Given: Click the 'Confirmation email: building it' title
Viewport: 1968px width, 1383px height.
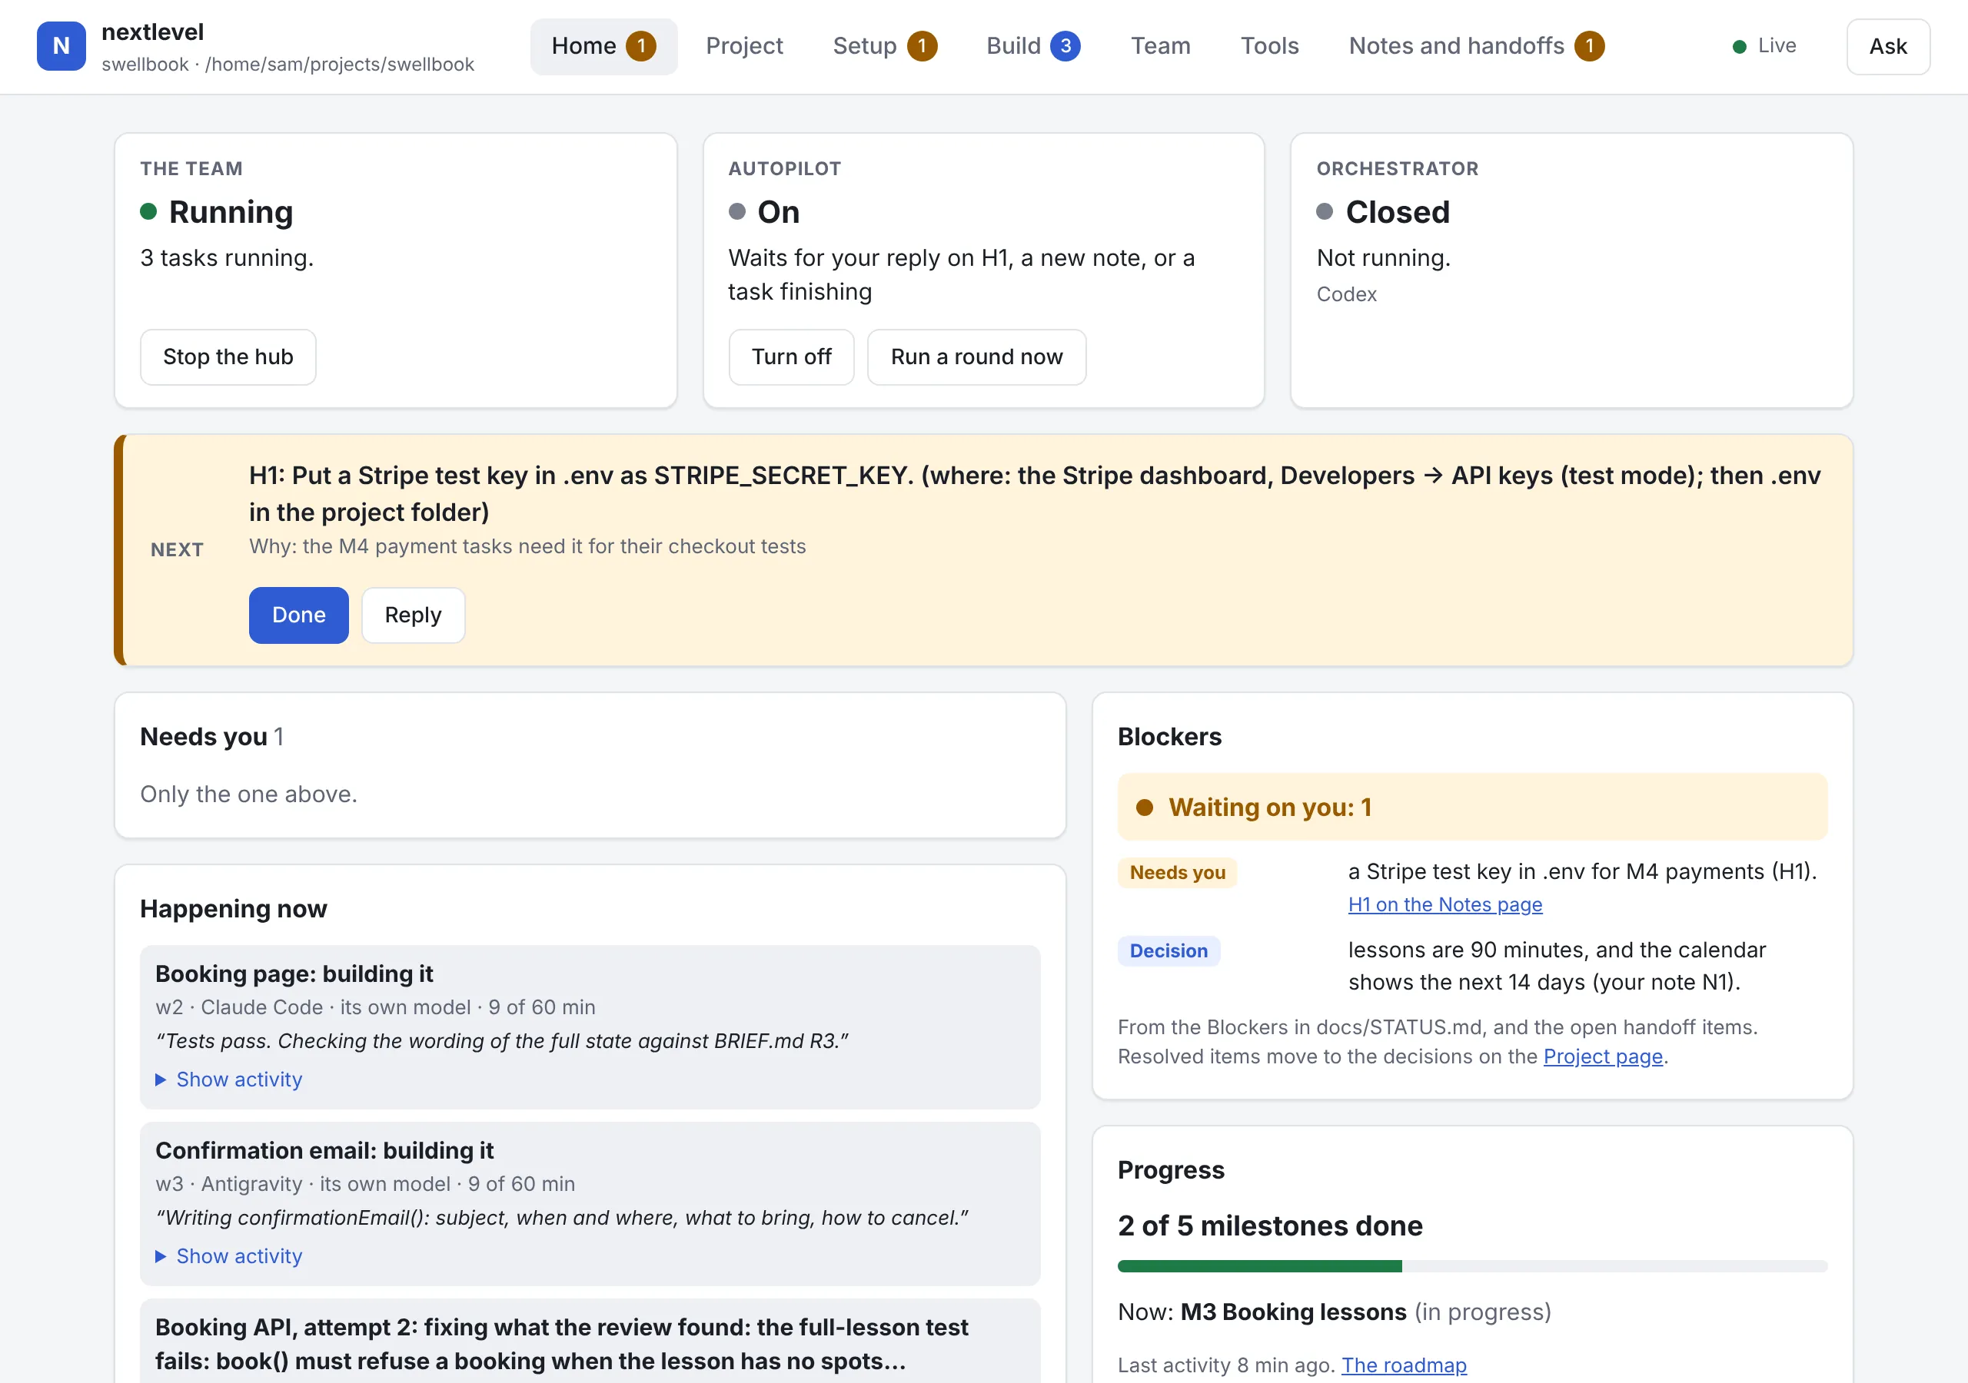Looking at the screenshot, I should 324,1151.
